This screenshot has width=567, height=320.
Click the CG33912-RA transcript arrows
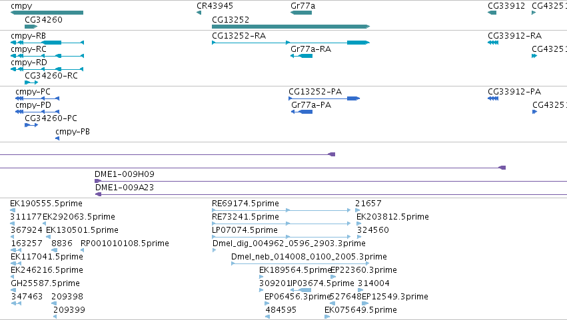click(493, 43)
